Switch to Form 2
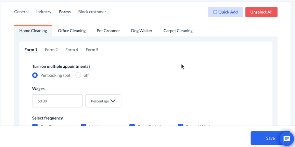The height and width of the screenshot is (147, 295). [51, 50]
